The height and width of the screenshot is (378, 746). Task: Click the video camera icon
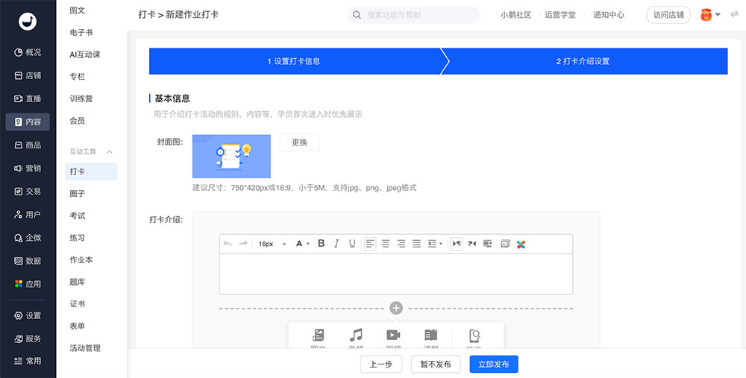393,336
